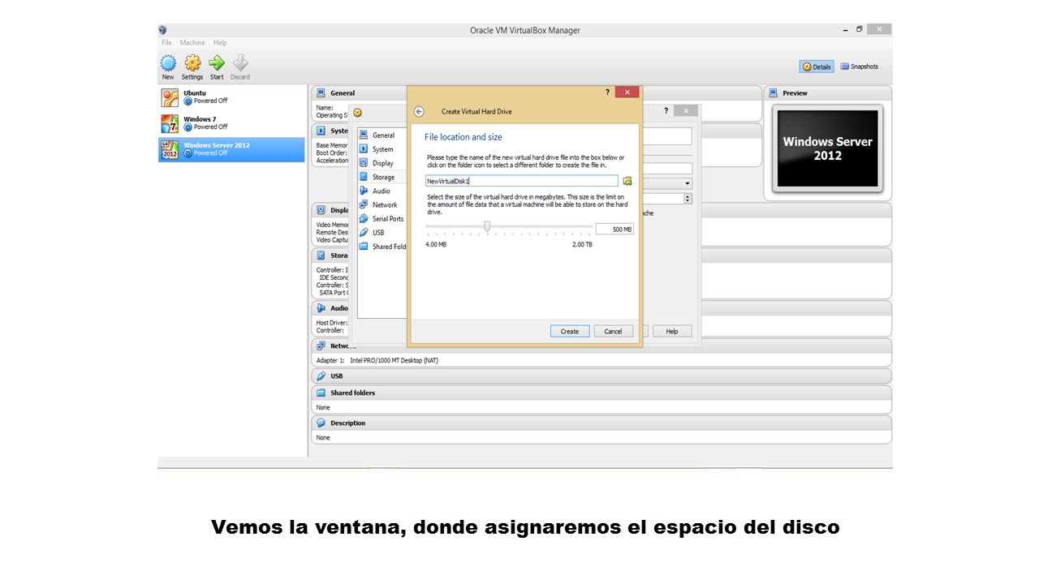Click the Ubuntu VM icon in the list
The height and width of the screenshot is (584, 1039).
click(170, 98)
